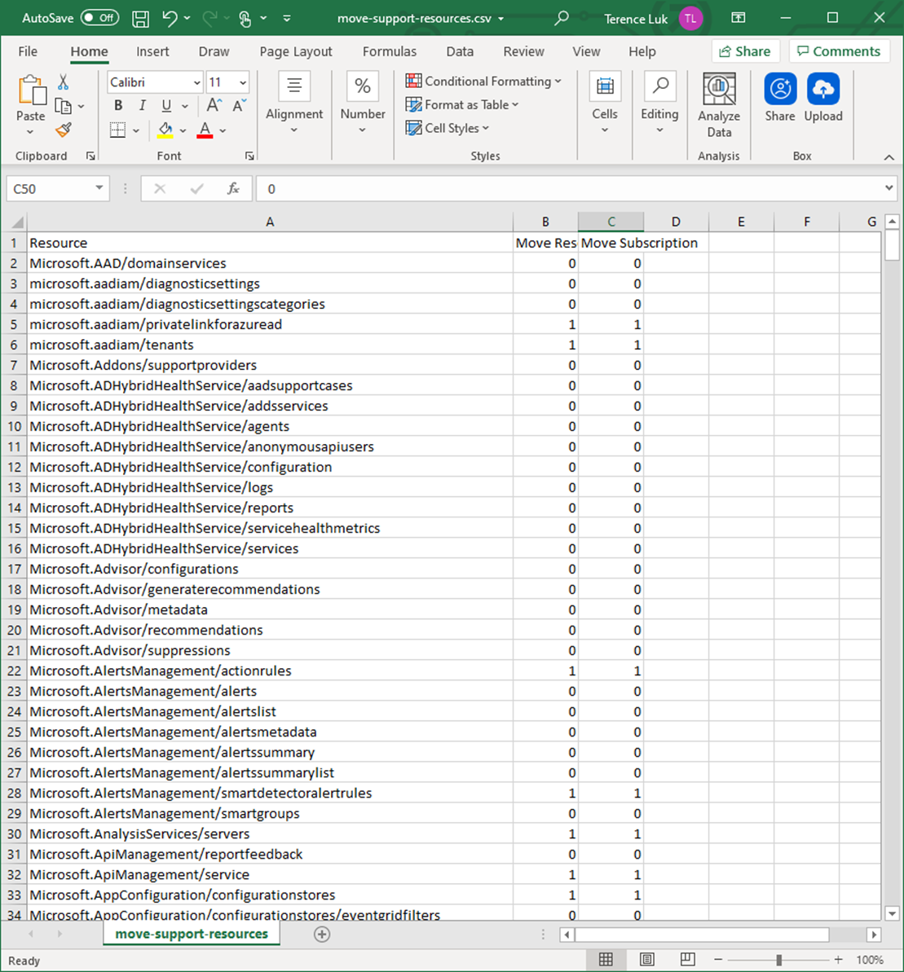Switch to Page Layout view in status bar
This screenshot has height=972, width=904.
coord(646,960)
